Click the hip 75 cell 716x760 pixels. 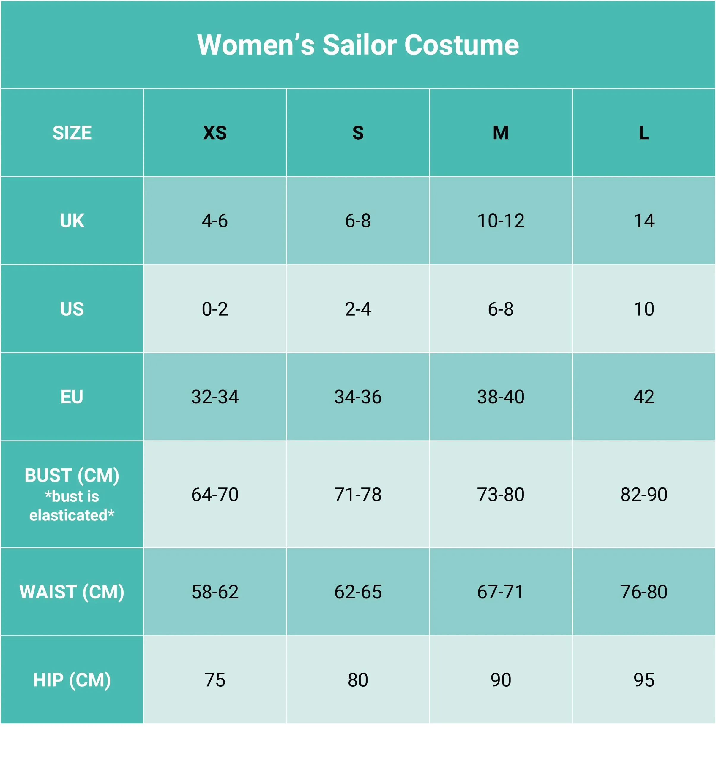pos(215,680)
